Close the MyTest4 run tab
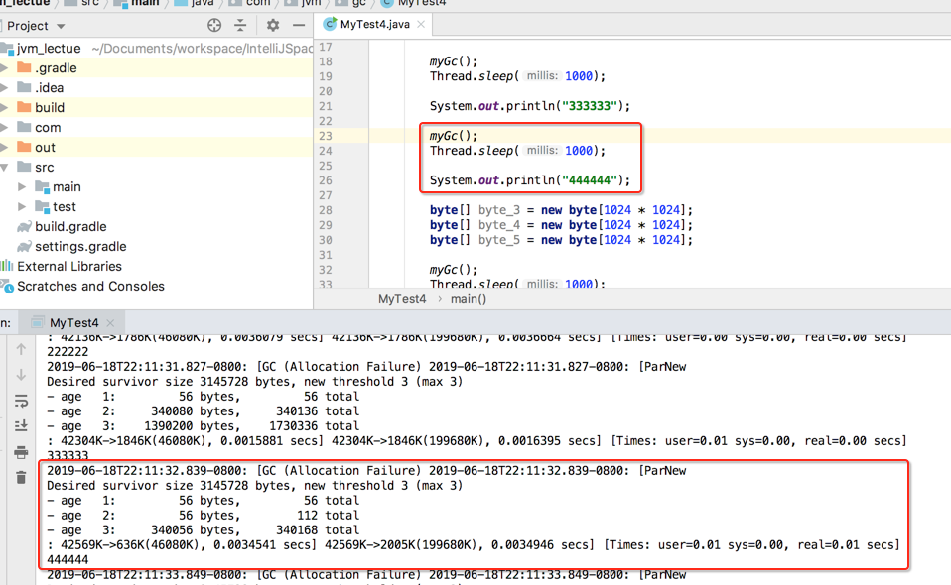 tap(110, 323)
